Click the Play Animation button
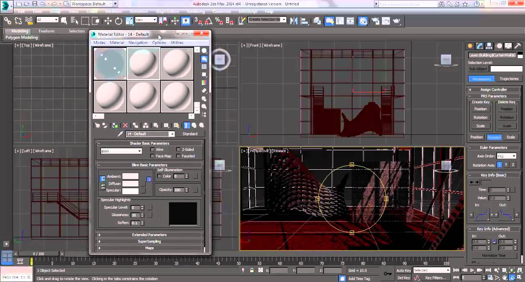This screenshot has height=282, width=525. tap(472, 270)
